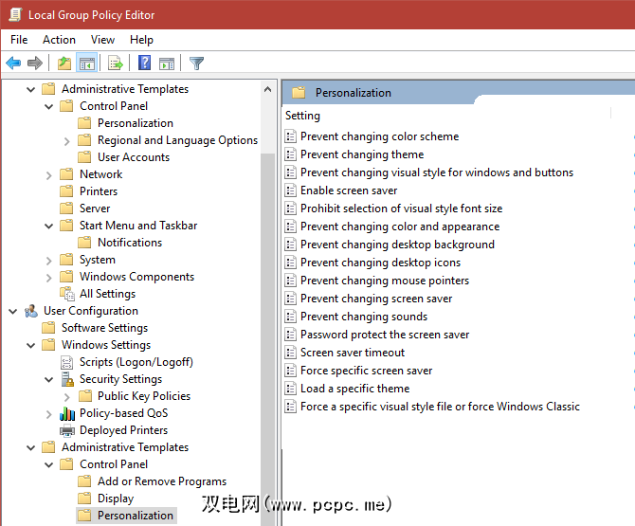Click the Printers folder icon in tree

(x=66, y=191)
